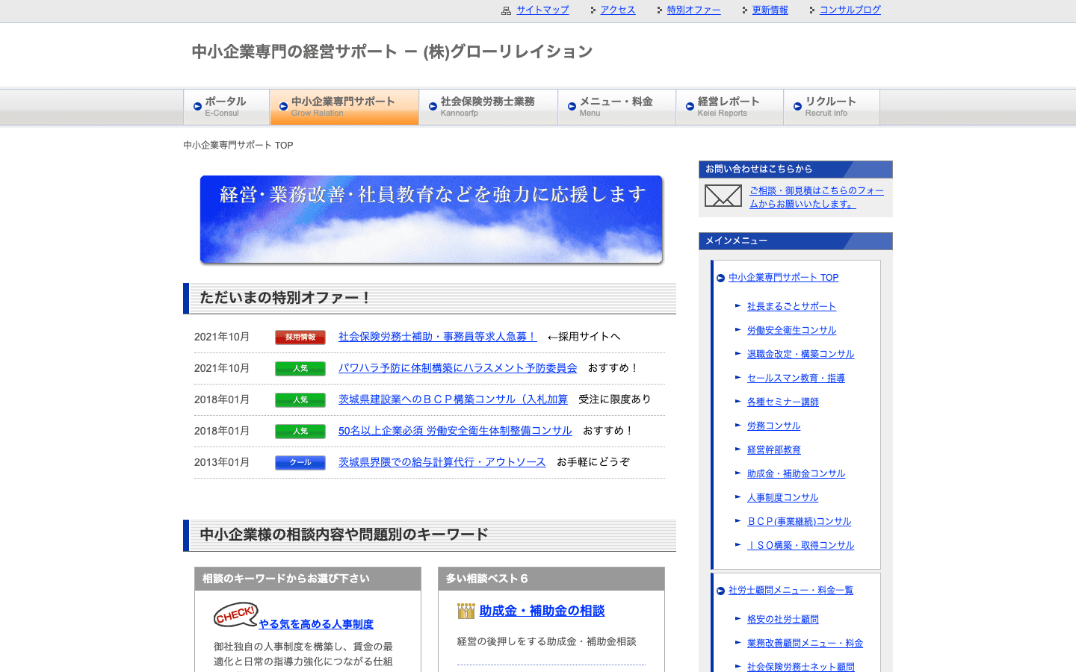Open the セールスマン教育・指導 link
1076x672 pixels.
[x=796, y=379]
